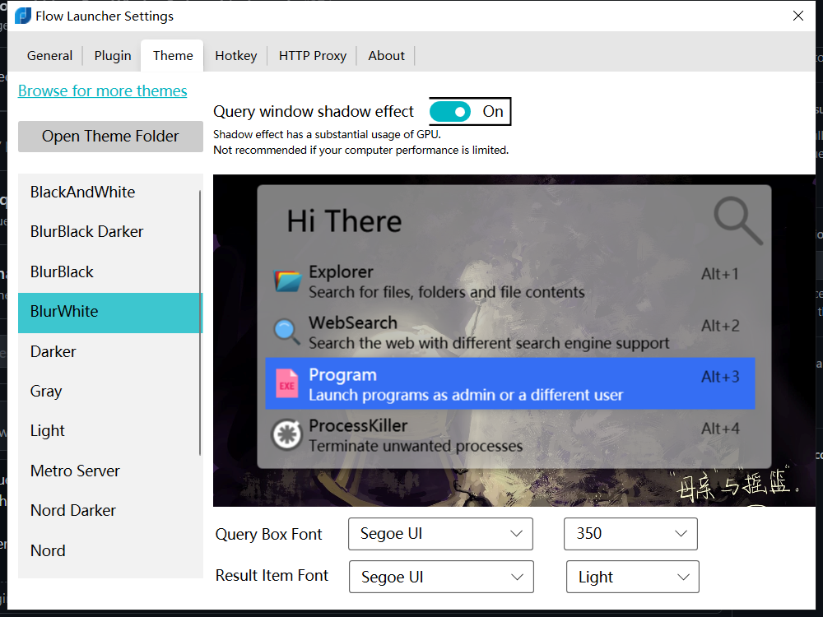The image size is (823, 617).
Task: Click the pink EXE Program icon
Action: (287, 383)
